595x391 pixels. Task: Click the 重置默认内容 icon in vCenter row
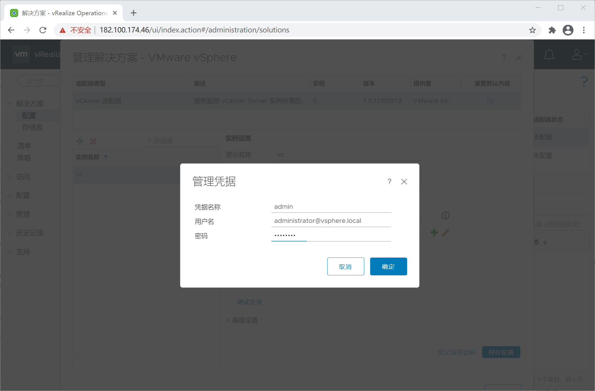(490, 101)
